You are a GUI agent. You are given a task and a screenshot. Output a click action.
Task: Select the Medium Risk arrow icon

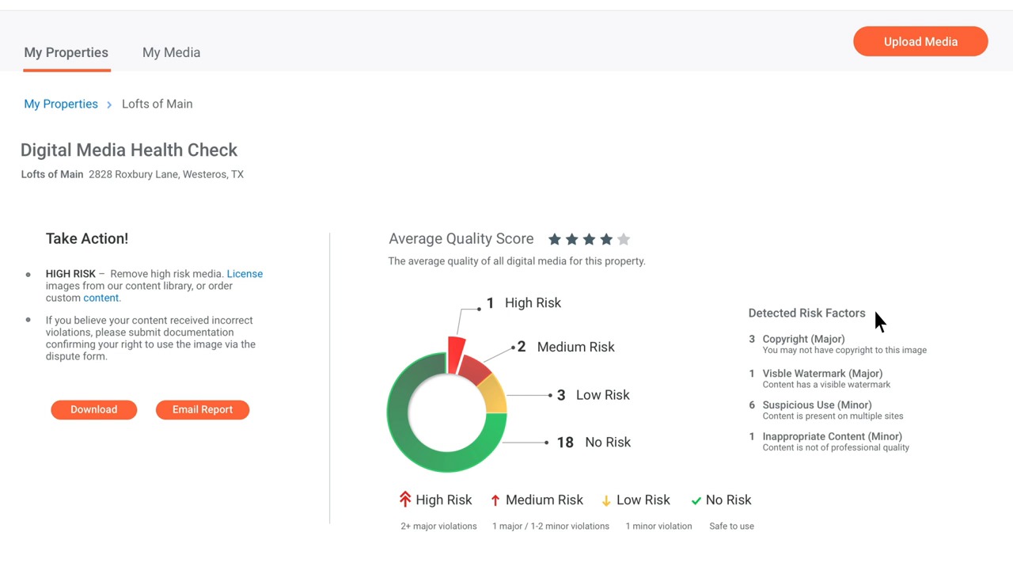495,500
